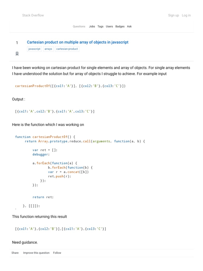Screen dimensions: 203x271
Task: Click the Sign up link
Action: click(x=173, y=15)
